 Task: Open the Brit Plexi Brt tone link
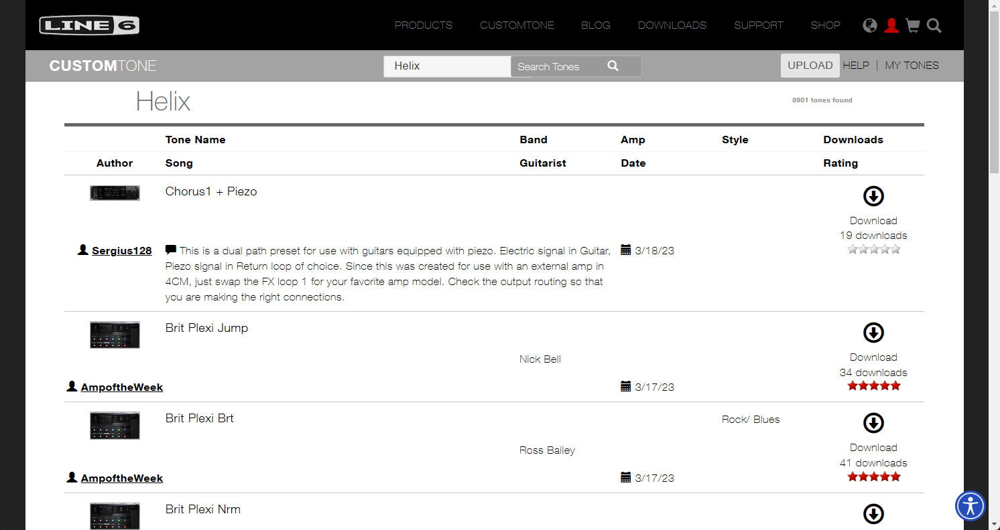tap(199, 418)
